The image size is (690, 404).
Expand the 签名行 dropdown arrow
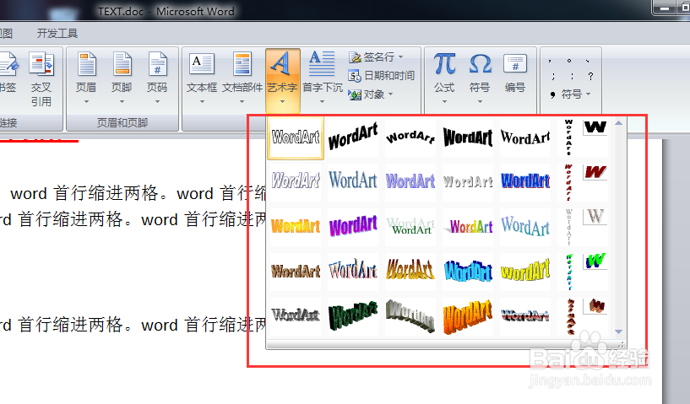(x=401, y=57)
